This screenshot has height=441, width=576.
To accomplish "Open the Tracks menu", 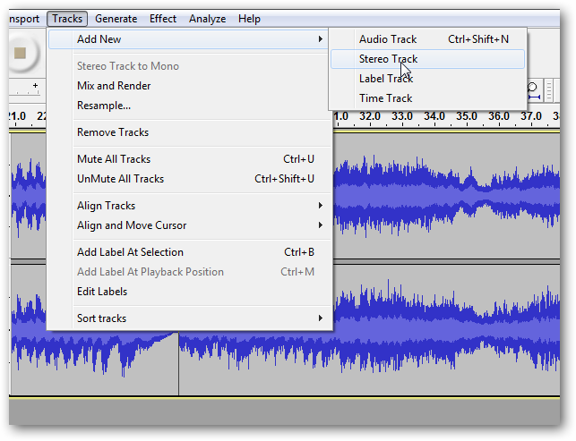I will pyautogui.click(x=67, y=19).
